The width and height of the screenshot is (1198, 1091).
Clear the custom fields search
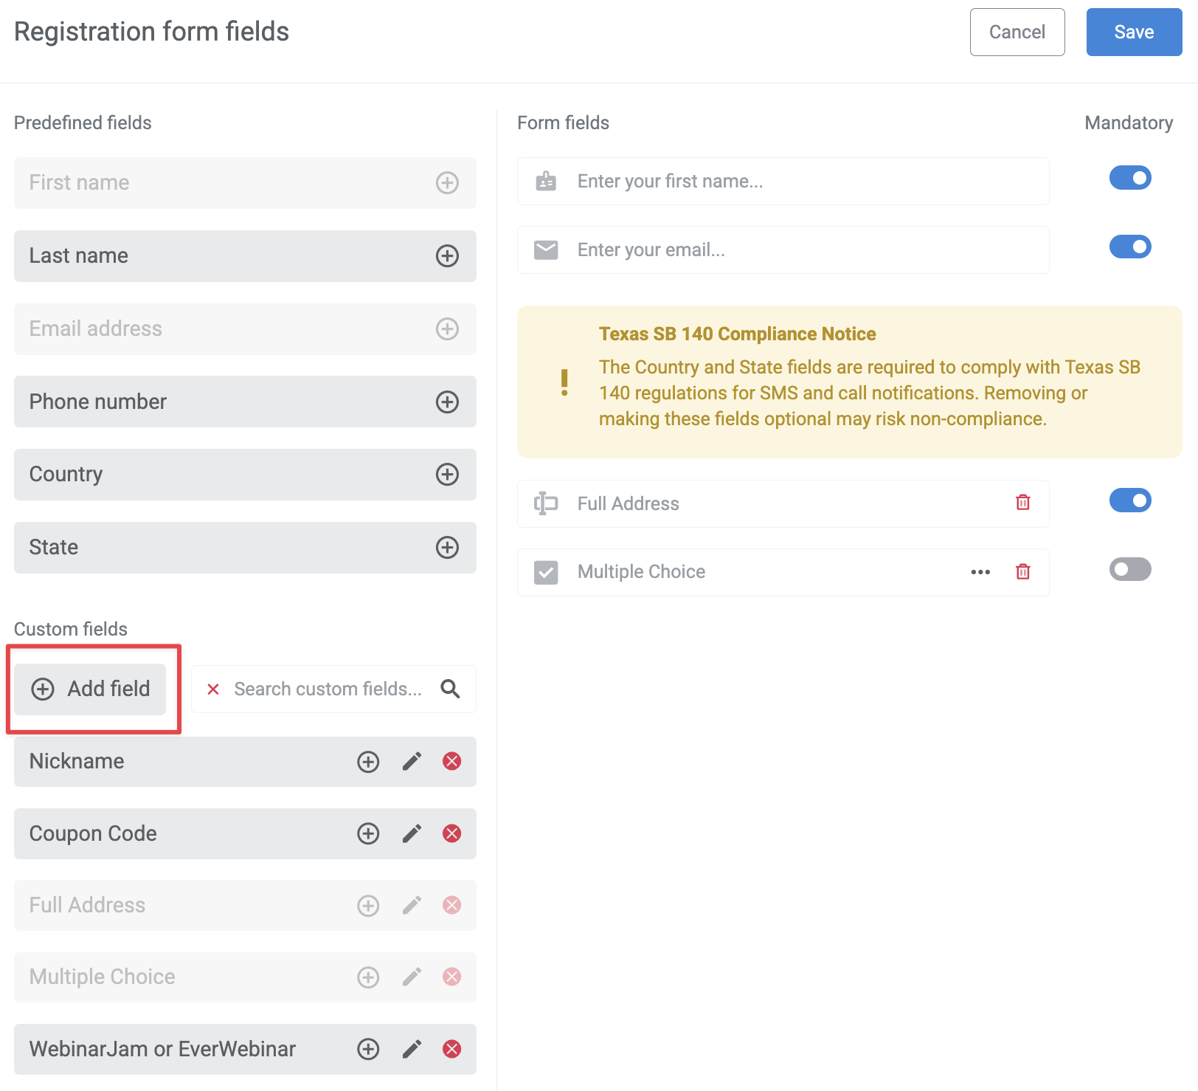(212, 689)
